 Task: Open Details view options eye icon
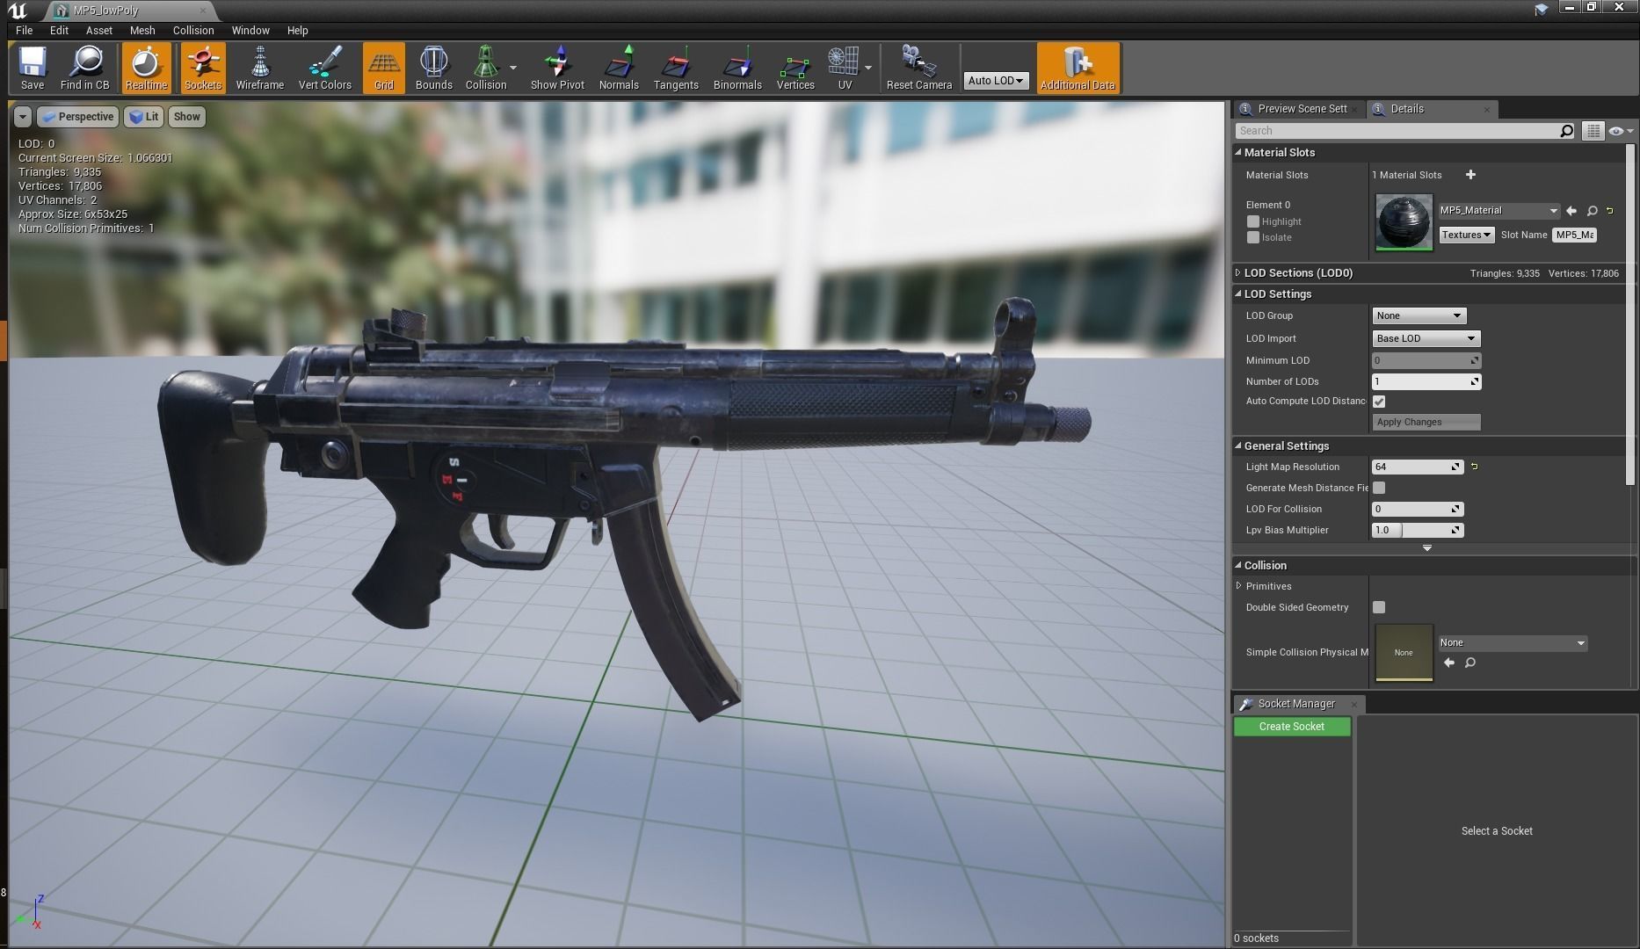[x=1620, y=131]
